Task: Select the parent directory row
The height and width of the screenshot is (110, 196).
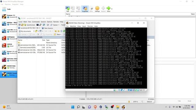Action: click(41, 43)
